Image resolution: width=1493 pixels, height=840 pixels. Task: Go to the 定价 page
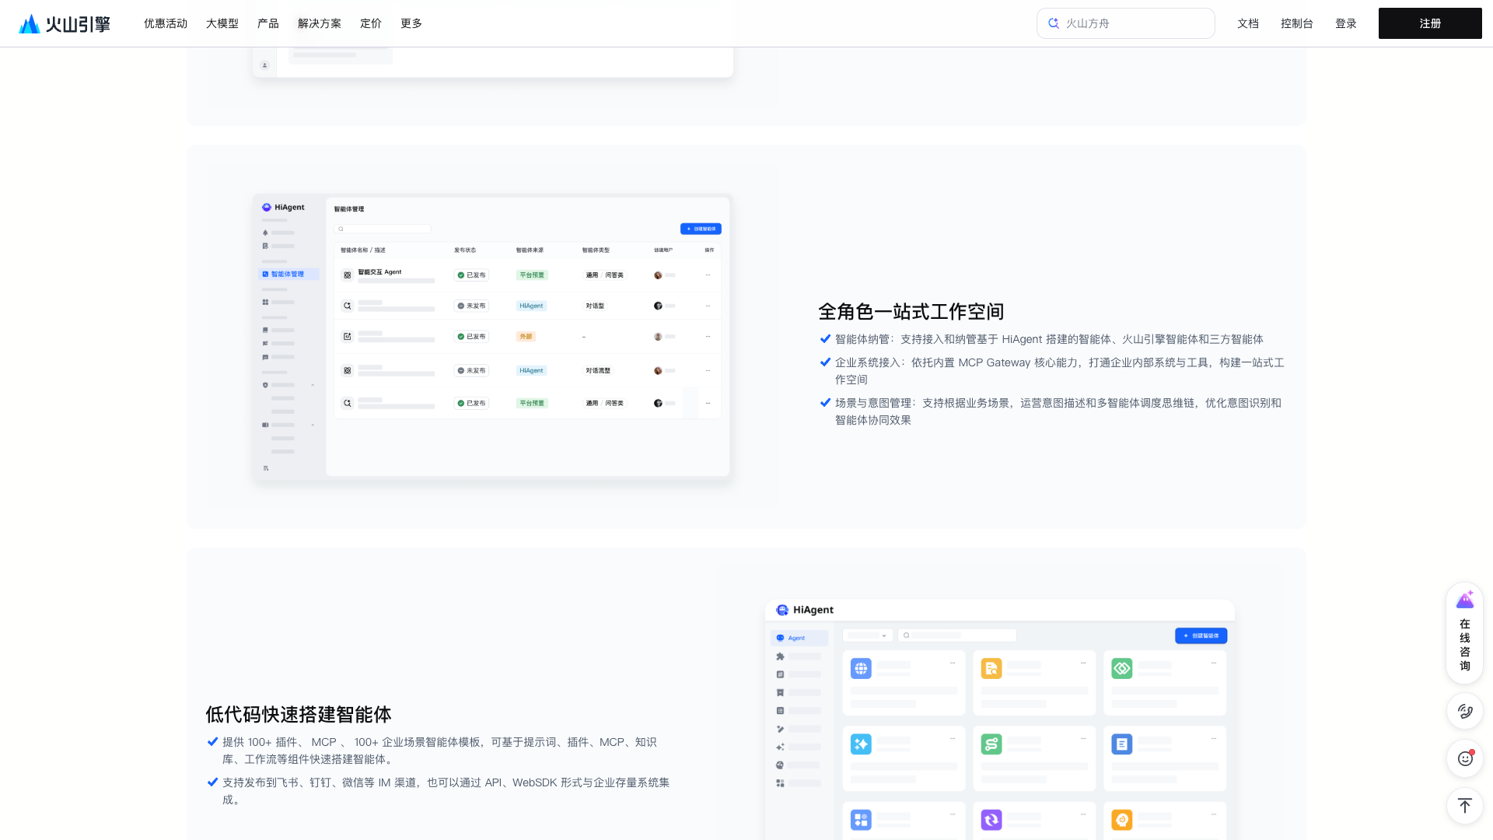[x=371, y=23]
